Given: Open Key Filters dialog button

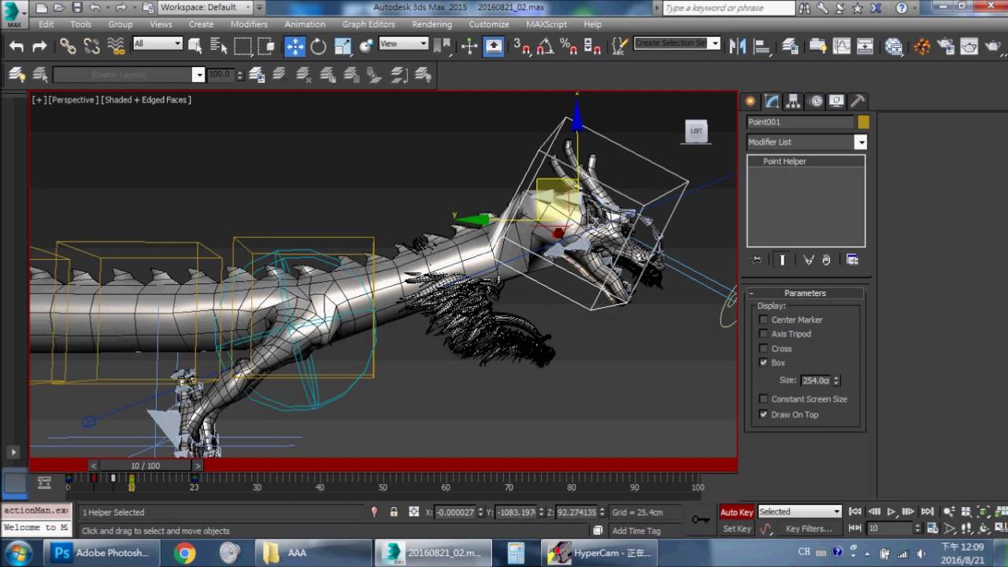Looking at the screenshot, I should click(x=809, y=528).
